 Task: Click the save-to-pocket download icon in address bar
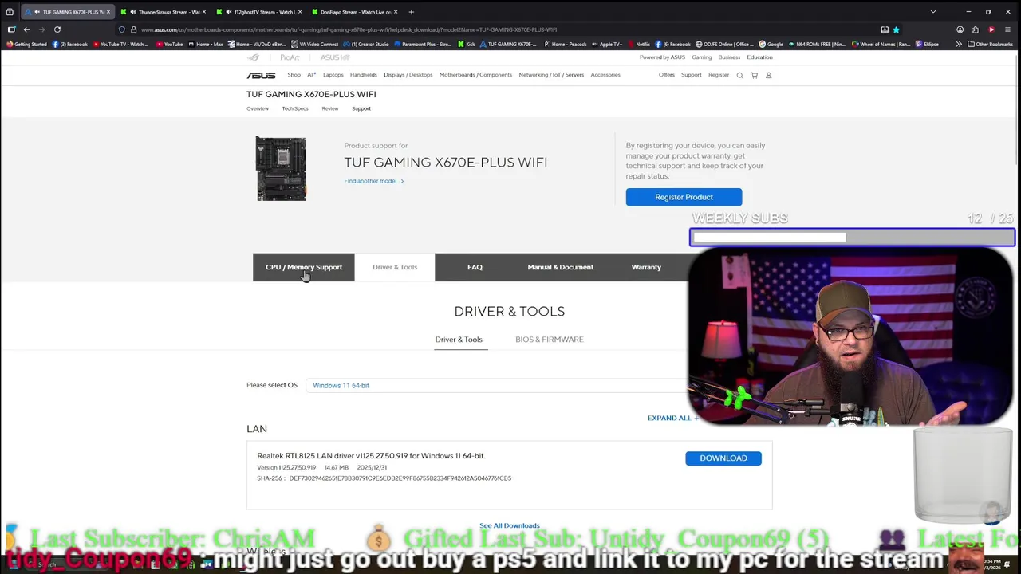click(885, 29)
